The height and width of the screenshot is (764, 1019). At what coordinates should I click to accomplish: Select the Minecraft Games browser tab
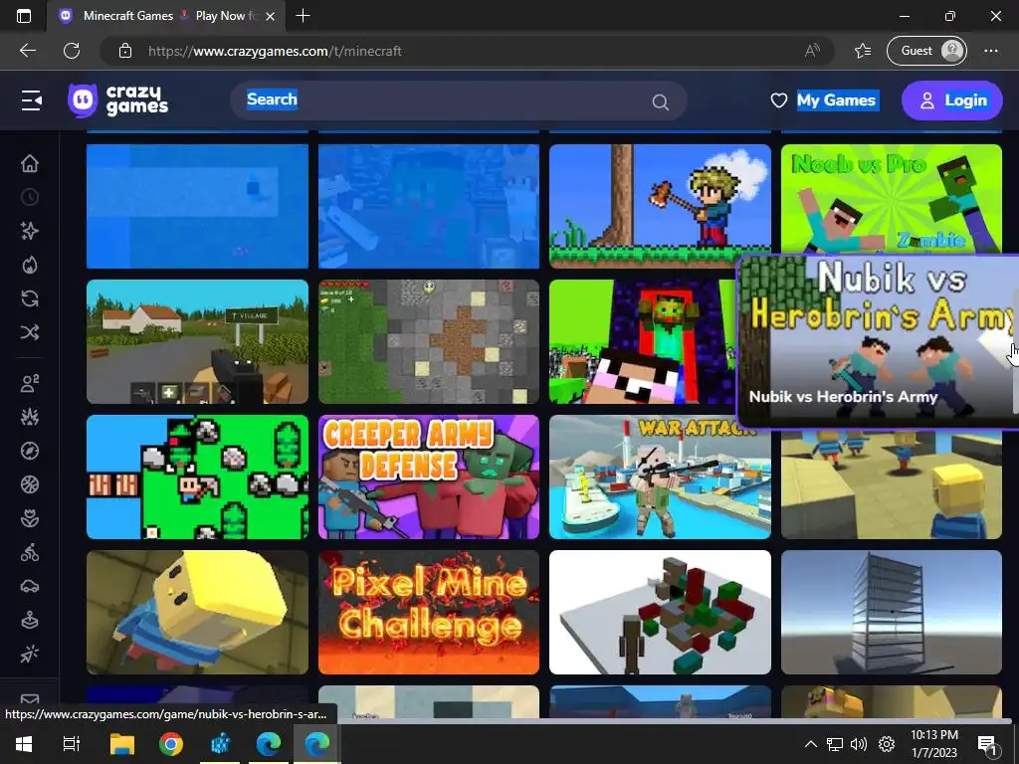point(166,16)
